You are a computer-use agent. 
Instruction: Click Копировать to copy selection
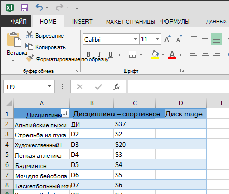tap(45, 47)
